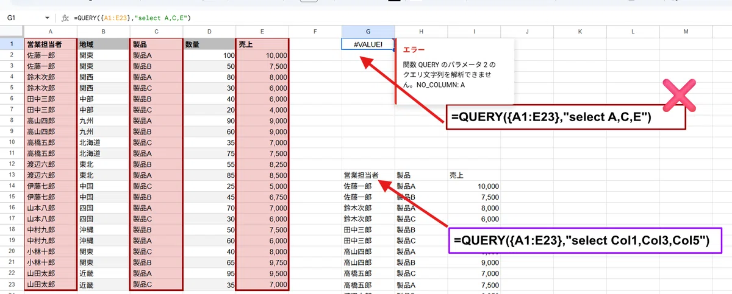
Task: Select sales cell showing 9,750
Action: (262, 262)
